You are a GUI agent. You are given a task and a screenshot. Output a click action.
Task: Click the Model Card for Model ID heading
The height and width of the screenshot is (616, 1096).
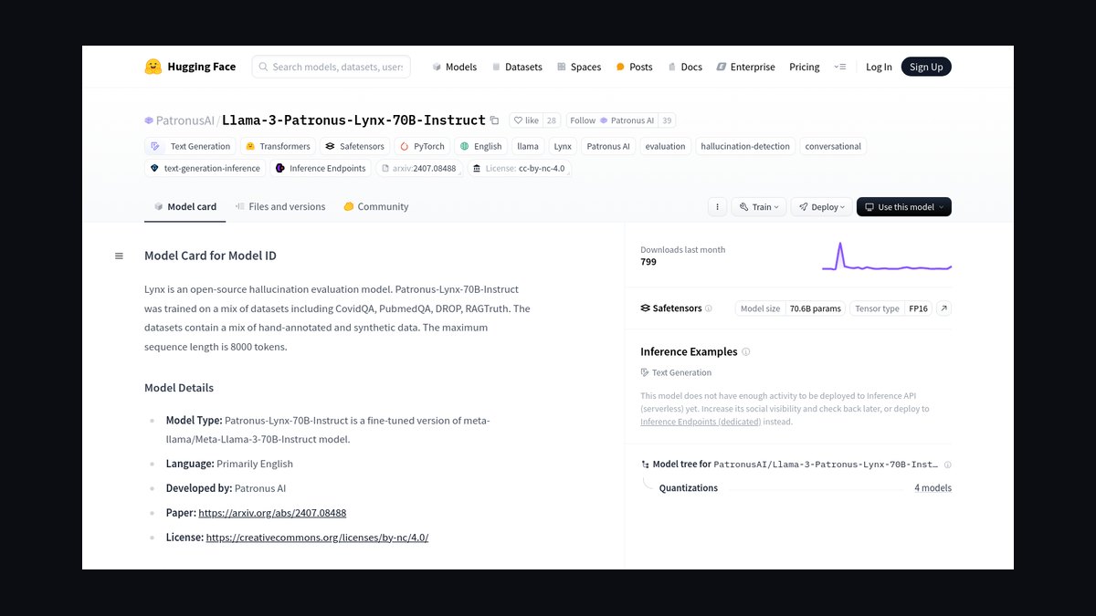point(210,256)
